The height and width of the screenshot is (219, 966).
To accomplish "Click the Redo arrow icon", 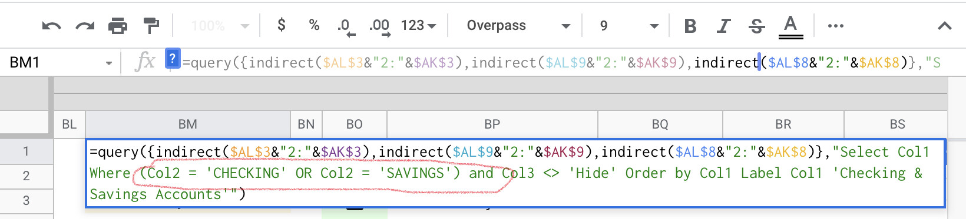I will point(85,26).
